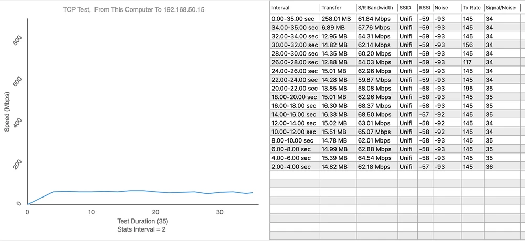Click the Signal/Noise column header
Image resolution: width=525 pixels, height=241 pixels.
click(502, 8)
